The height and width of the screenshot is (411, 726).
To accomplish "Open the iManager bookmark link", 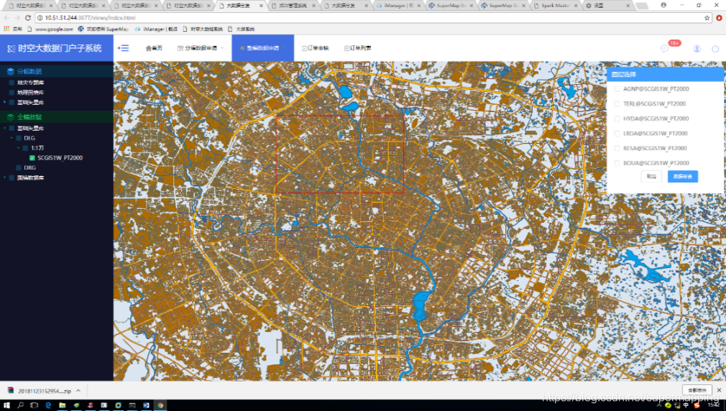I will point(156,29).
